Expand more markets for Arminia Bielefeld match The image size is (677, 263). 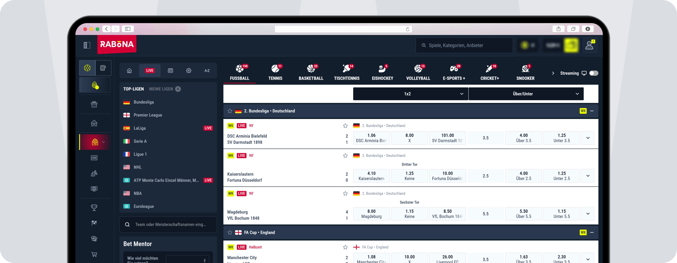point(588,138)
